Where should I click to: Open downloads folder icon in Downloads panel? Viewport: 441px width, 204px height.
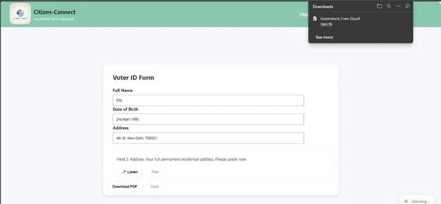click(x=379, y=6)
